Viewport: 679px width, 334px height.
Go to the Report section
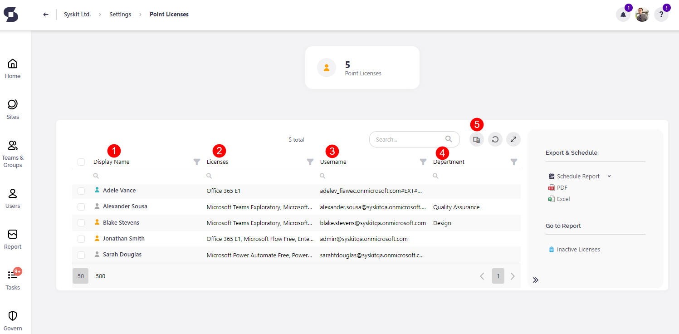pos(12,239)
